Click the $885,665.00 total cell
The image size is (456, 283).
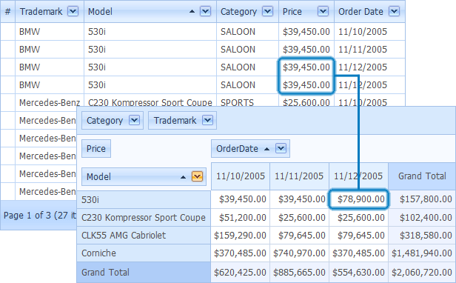tap(299, 272)
